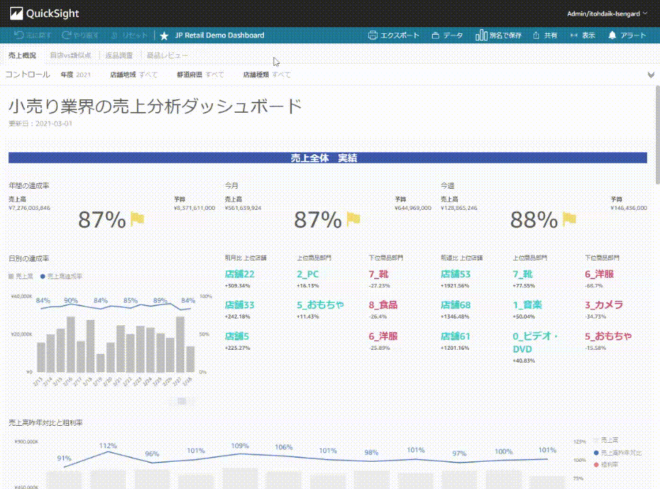Click 売上高 grey legend marker
This screenshot has width=660, height=489.
pos(11,276)
